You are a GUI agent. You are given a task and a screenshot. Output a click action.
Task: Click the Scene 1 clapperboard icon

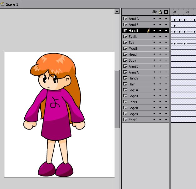pos(2,4)
